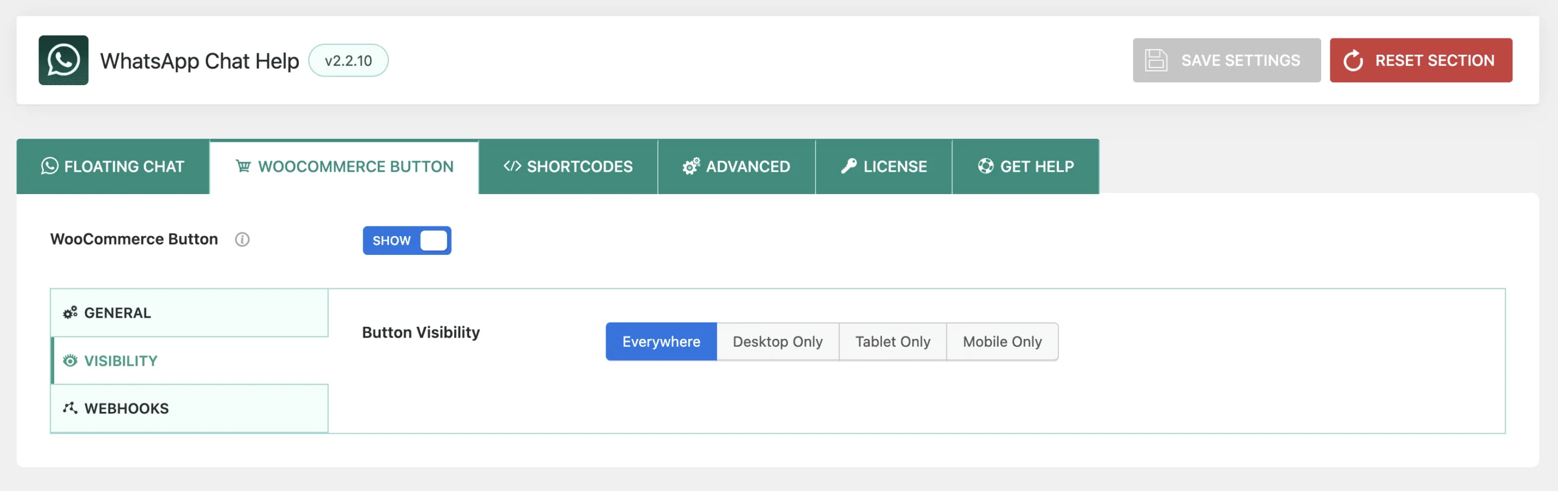The width and height of the screenshot is (1558, 491).
Task: Click the info icon beside WooCommerce Button
Action: [x=242, y=240]
